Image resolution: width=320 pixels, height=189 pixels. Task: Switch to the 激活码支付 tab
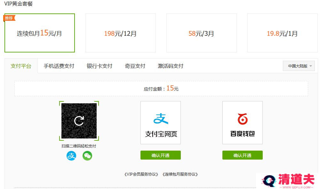tap(170, 66)
